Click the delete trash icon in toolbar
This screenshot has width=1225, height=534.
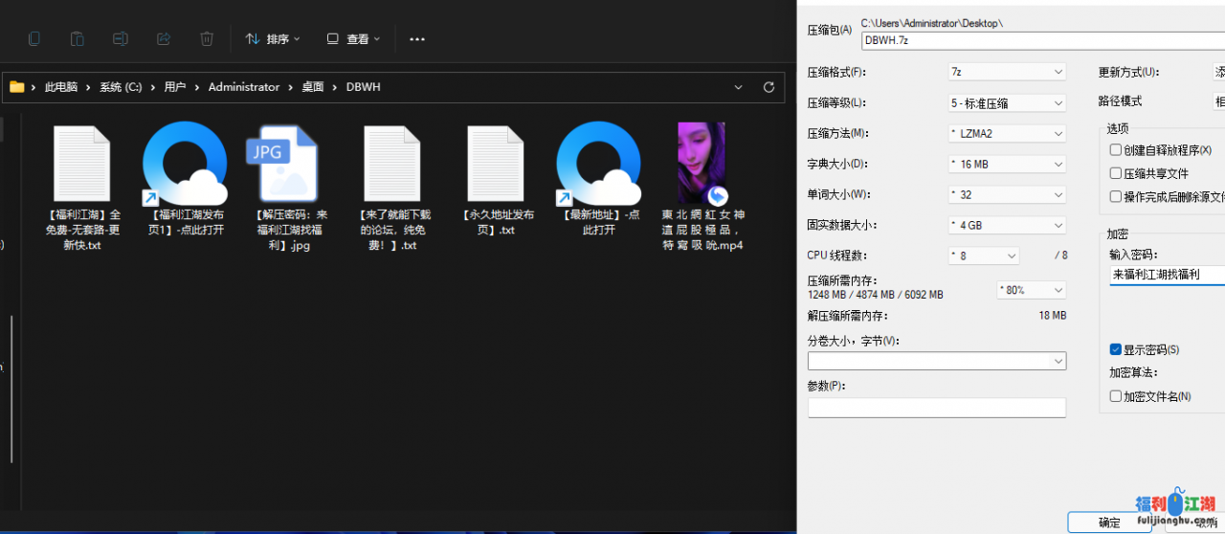(x=207, y=39)
